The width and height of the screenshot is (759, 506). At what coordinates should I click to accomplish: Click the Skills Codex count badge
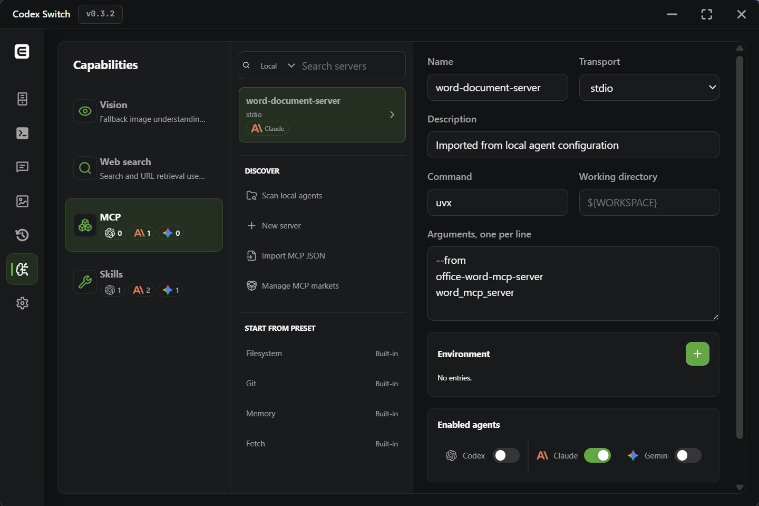click(113, 290)
